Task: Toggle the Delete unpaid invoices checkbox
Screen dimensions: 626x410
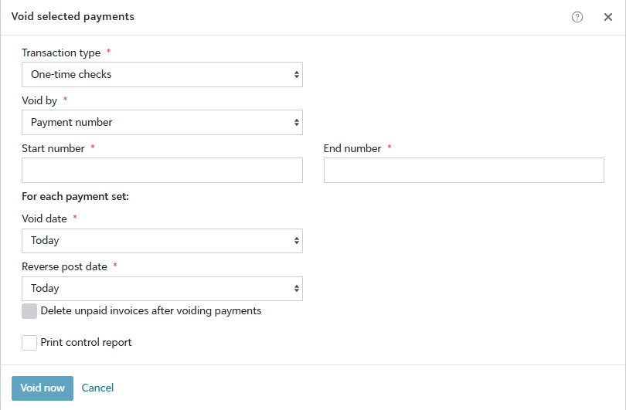Action: 29,311
